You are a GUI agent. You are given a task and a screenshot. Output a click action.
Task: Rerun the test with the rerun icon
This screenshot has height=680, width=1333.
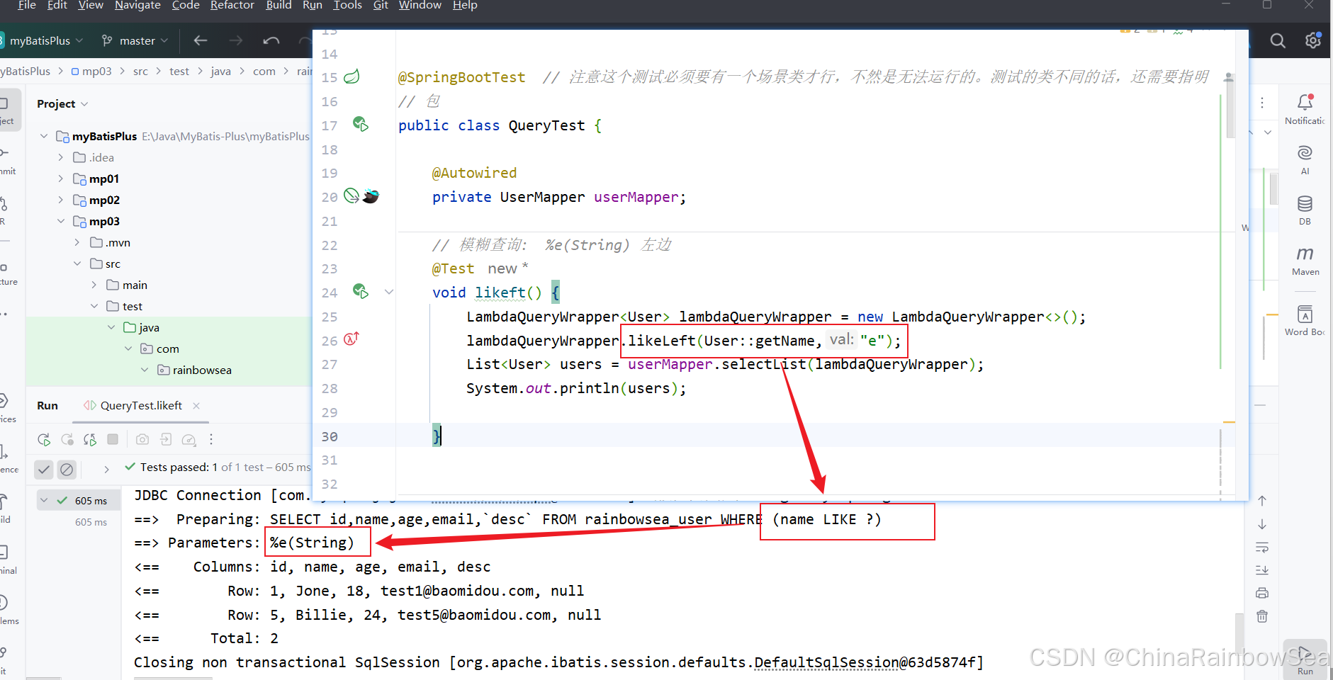pyautogui.click(x=44, y=439)
